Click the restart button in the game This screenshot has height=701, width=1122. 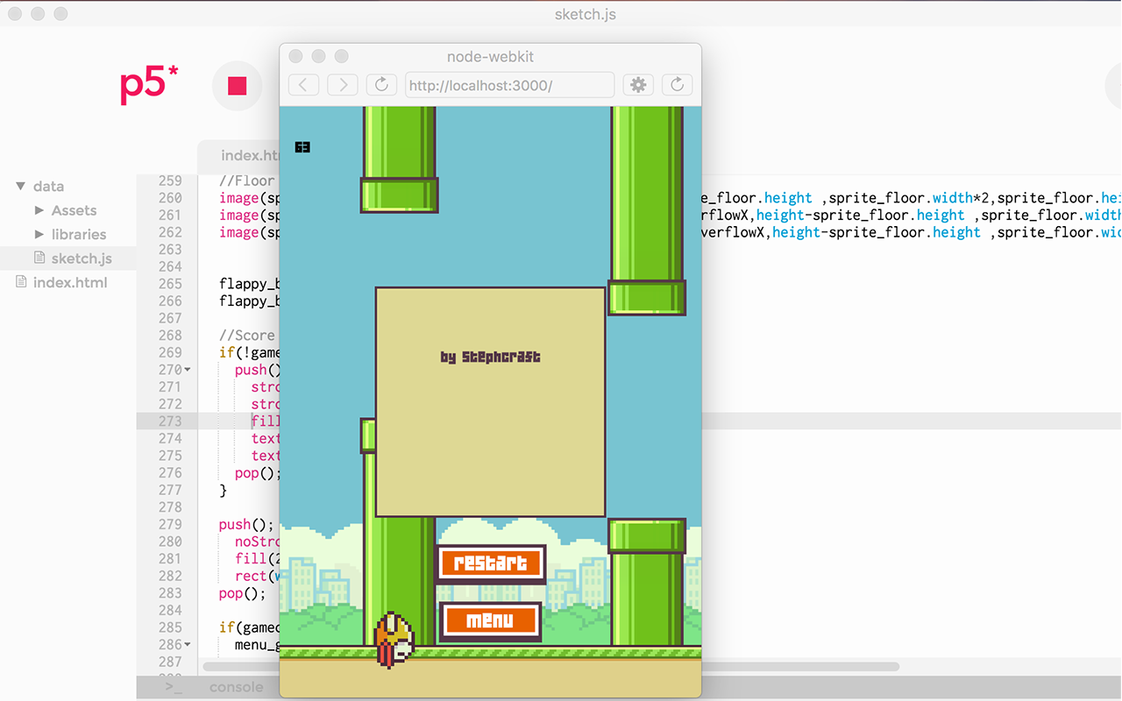pos(491,563)
